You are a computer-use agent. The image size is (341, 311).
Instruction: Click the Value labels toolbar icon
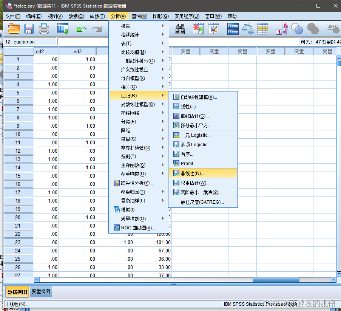(x=282, y=29)
